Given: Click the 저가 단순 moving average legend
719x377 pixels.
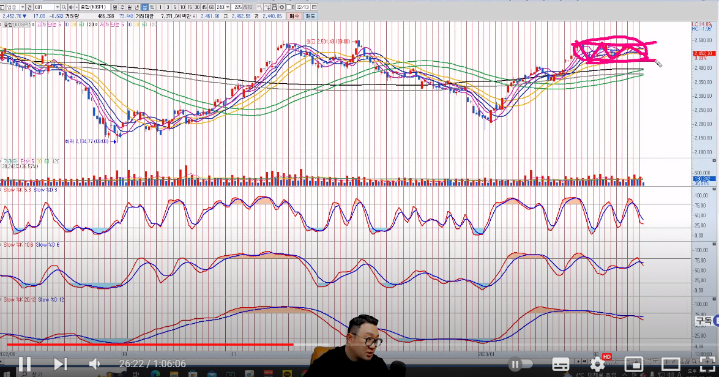Looking at the screenshot, I should coord(111,24).
